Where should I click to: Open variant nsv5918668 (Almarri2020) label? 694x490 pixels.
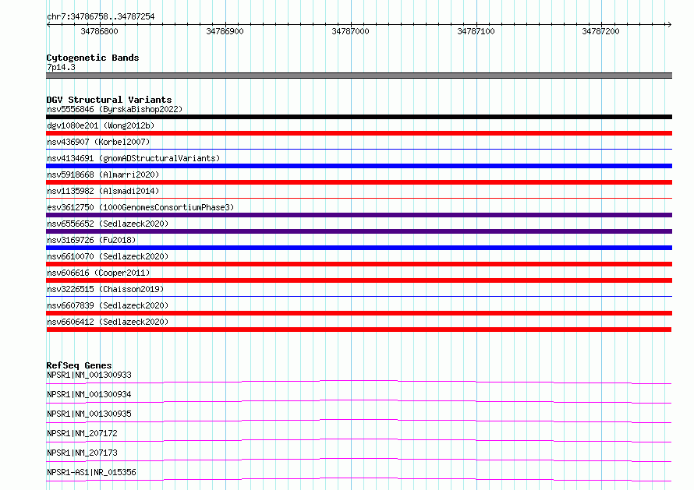coord(103,174)
